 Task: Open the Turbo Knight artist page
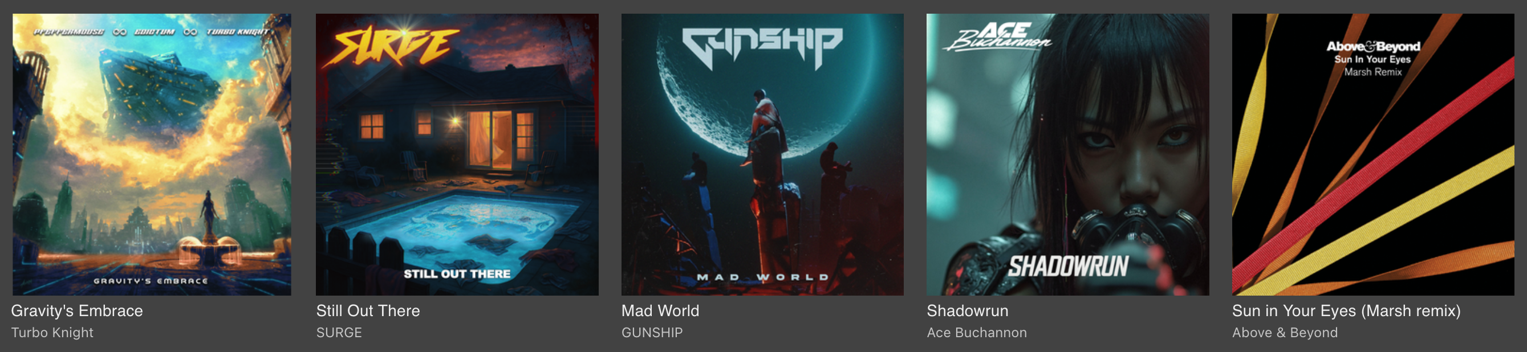point(52,333)
